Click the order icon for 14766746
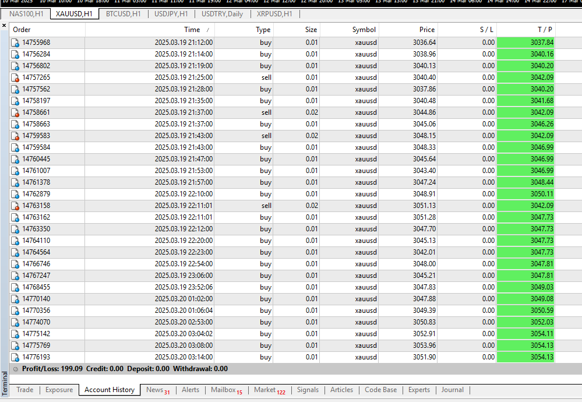The width and height of the screenshot is (582, 402). coord(15,265)
